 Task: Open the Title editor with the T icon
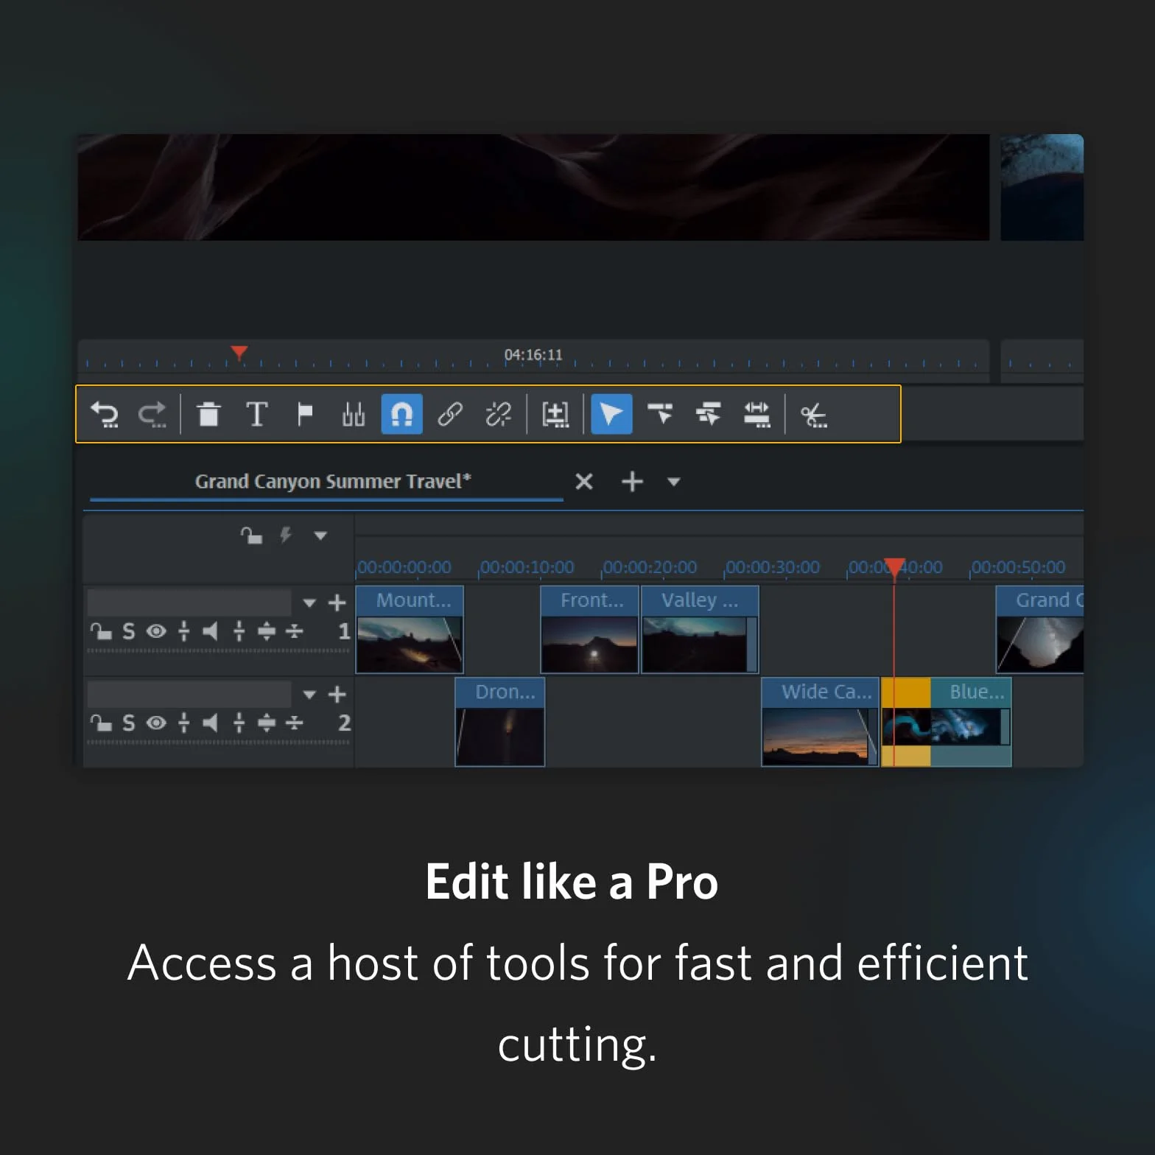[256, 414]
